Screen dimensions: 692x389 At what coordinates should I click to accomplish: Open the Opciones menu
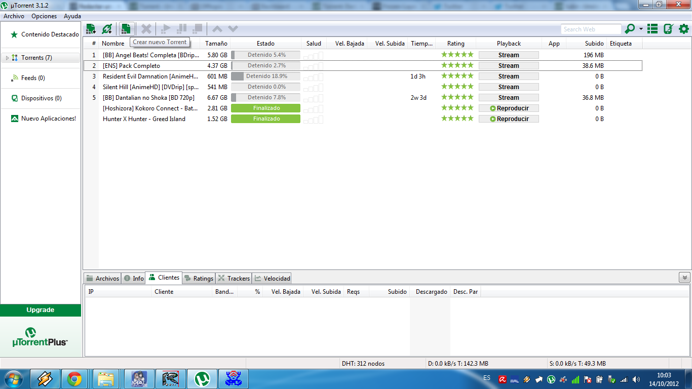pyautogui.click(x=44, y=16)
